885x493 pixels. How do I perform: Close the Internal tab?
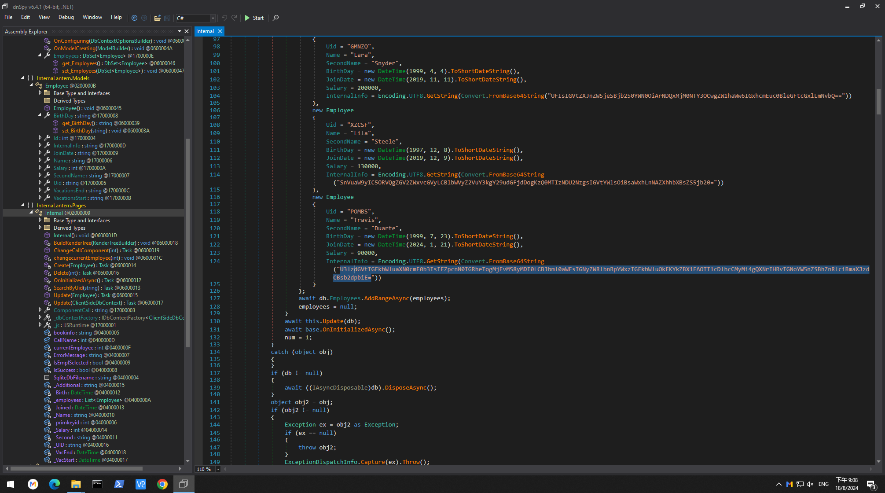point(220,31)
